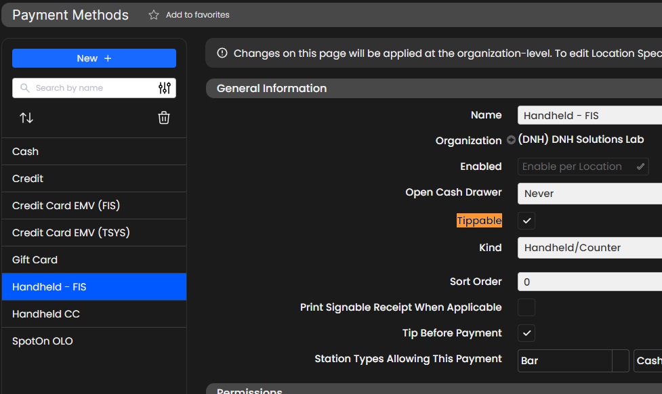Open the Kind dropdown
This screenshot has height=394, width=662.
pyautogui.click(x=589, y=248)
